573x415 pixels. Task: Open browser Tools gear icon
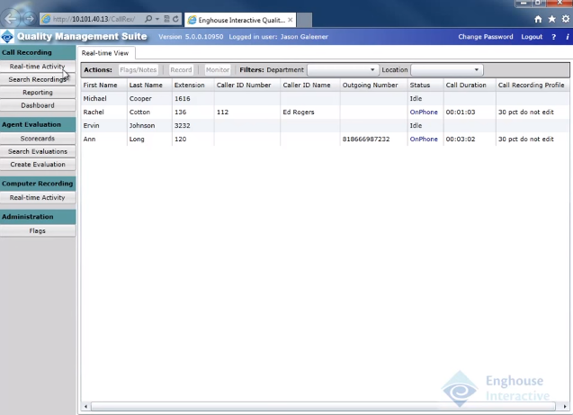[x=566, y=19]
